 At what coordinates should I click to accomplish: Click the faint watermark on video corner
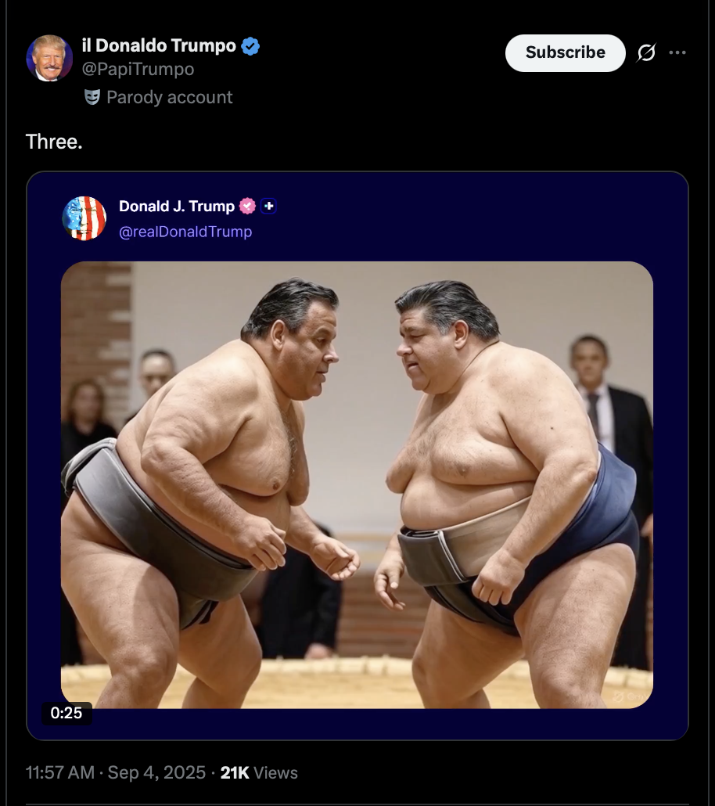[x=629, y=696]
